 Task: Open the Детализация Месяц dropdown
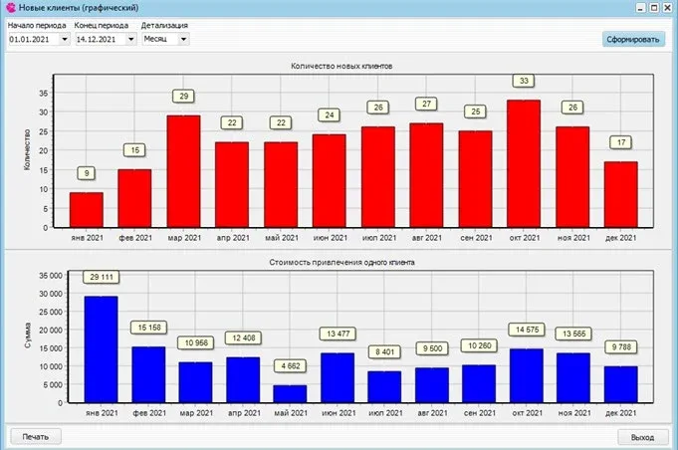[x=165, y=39]
